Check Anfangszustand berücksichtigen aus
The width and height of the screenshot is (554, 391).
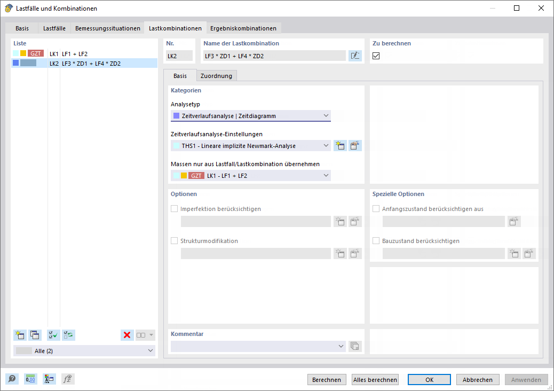(x=376, y=208)
